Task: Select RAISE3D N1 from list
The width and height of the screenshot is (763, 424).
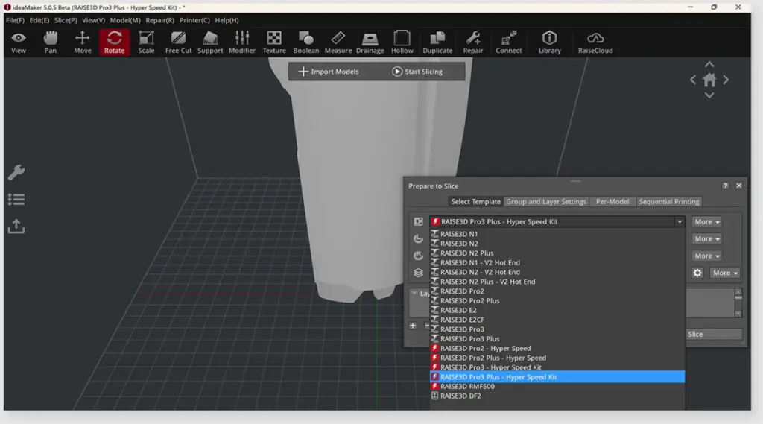Action: point(557,234)
